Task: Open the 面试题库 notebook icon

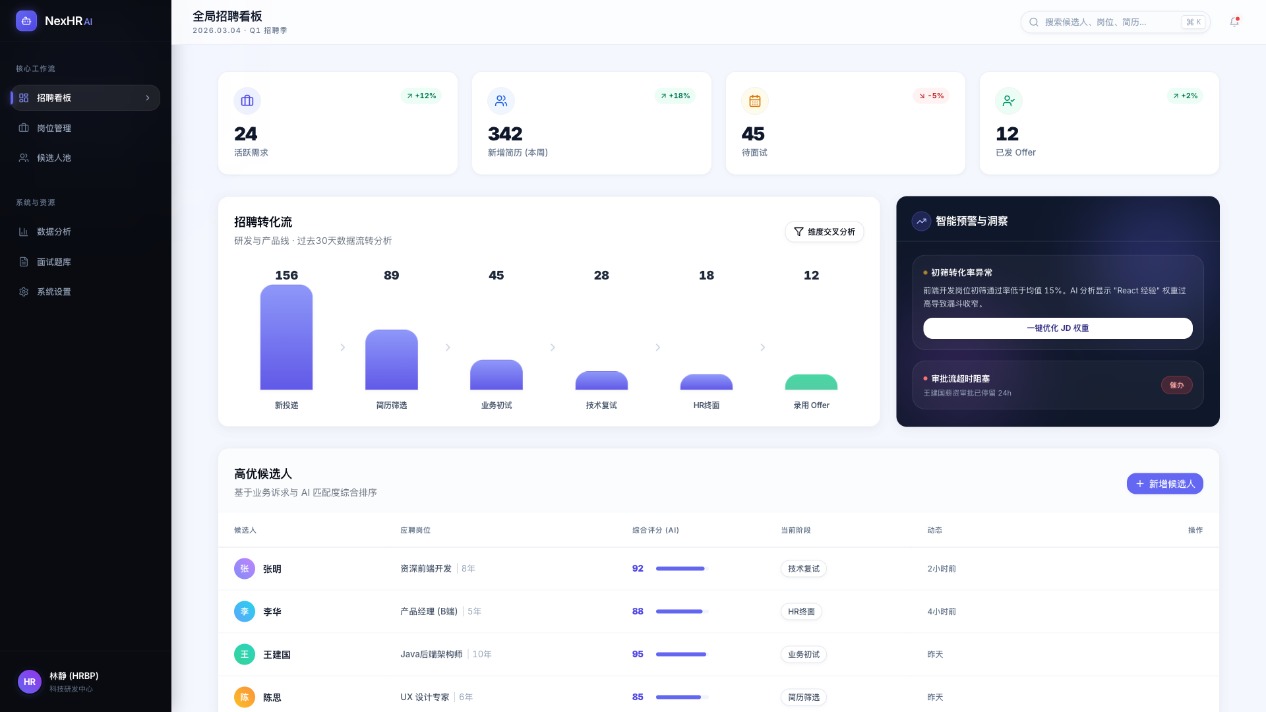Action: pos(24,262)
